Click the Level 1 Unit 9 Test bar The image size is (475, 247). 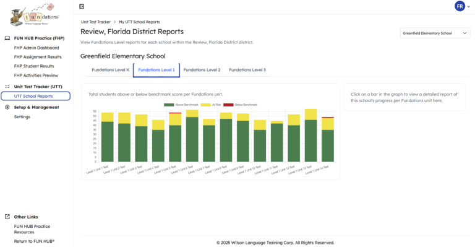[243, 137]
